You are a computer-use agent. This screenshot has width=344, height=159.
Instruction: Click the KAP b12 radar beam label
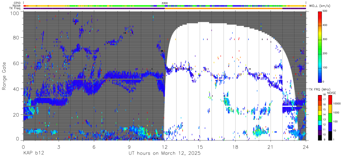click(34, 153)
